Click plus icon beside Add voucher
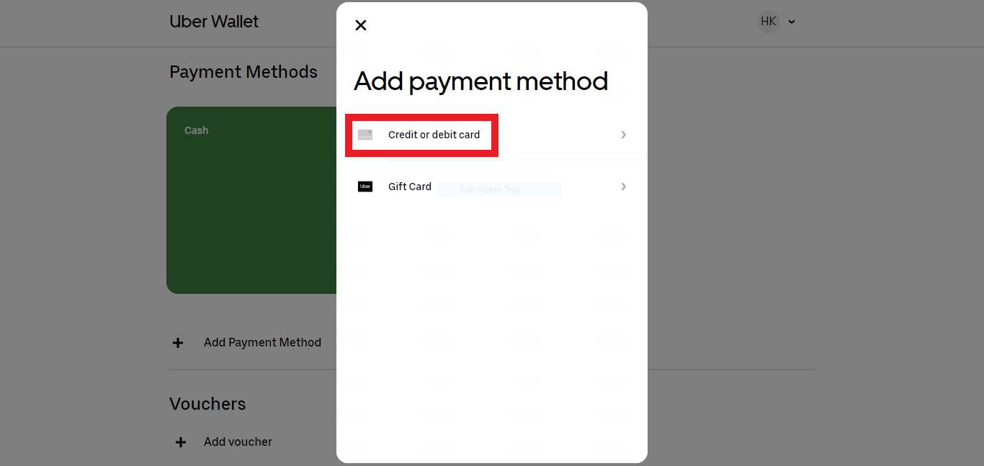The image size is (984, 466). [x=181, y=442]
